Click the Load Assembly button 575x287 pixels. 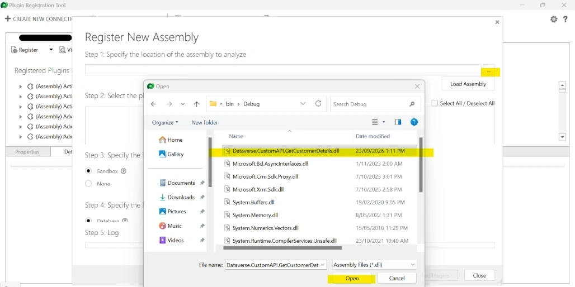[x=468, y=84]
